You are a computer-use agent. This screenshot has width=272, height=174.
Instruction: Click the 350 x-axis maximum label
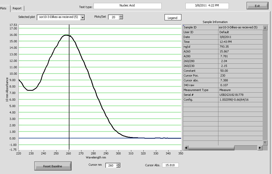coord(181,153)
